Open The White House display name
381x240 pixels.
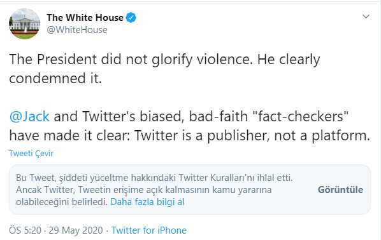coord(85,17)
